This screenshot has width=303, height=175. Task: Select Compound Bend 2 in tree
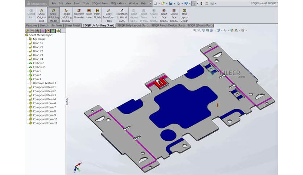tap(42, 91)
